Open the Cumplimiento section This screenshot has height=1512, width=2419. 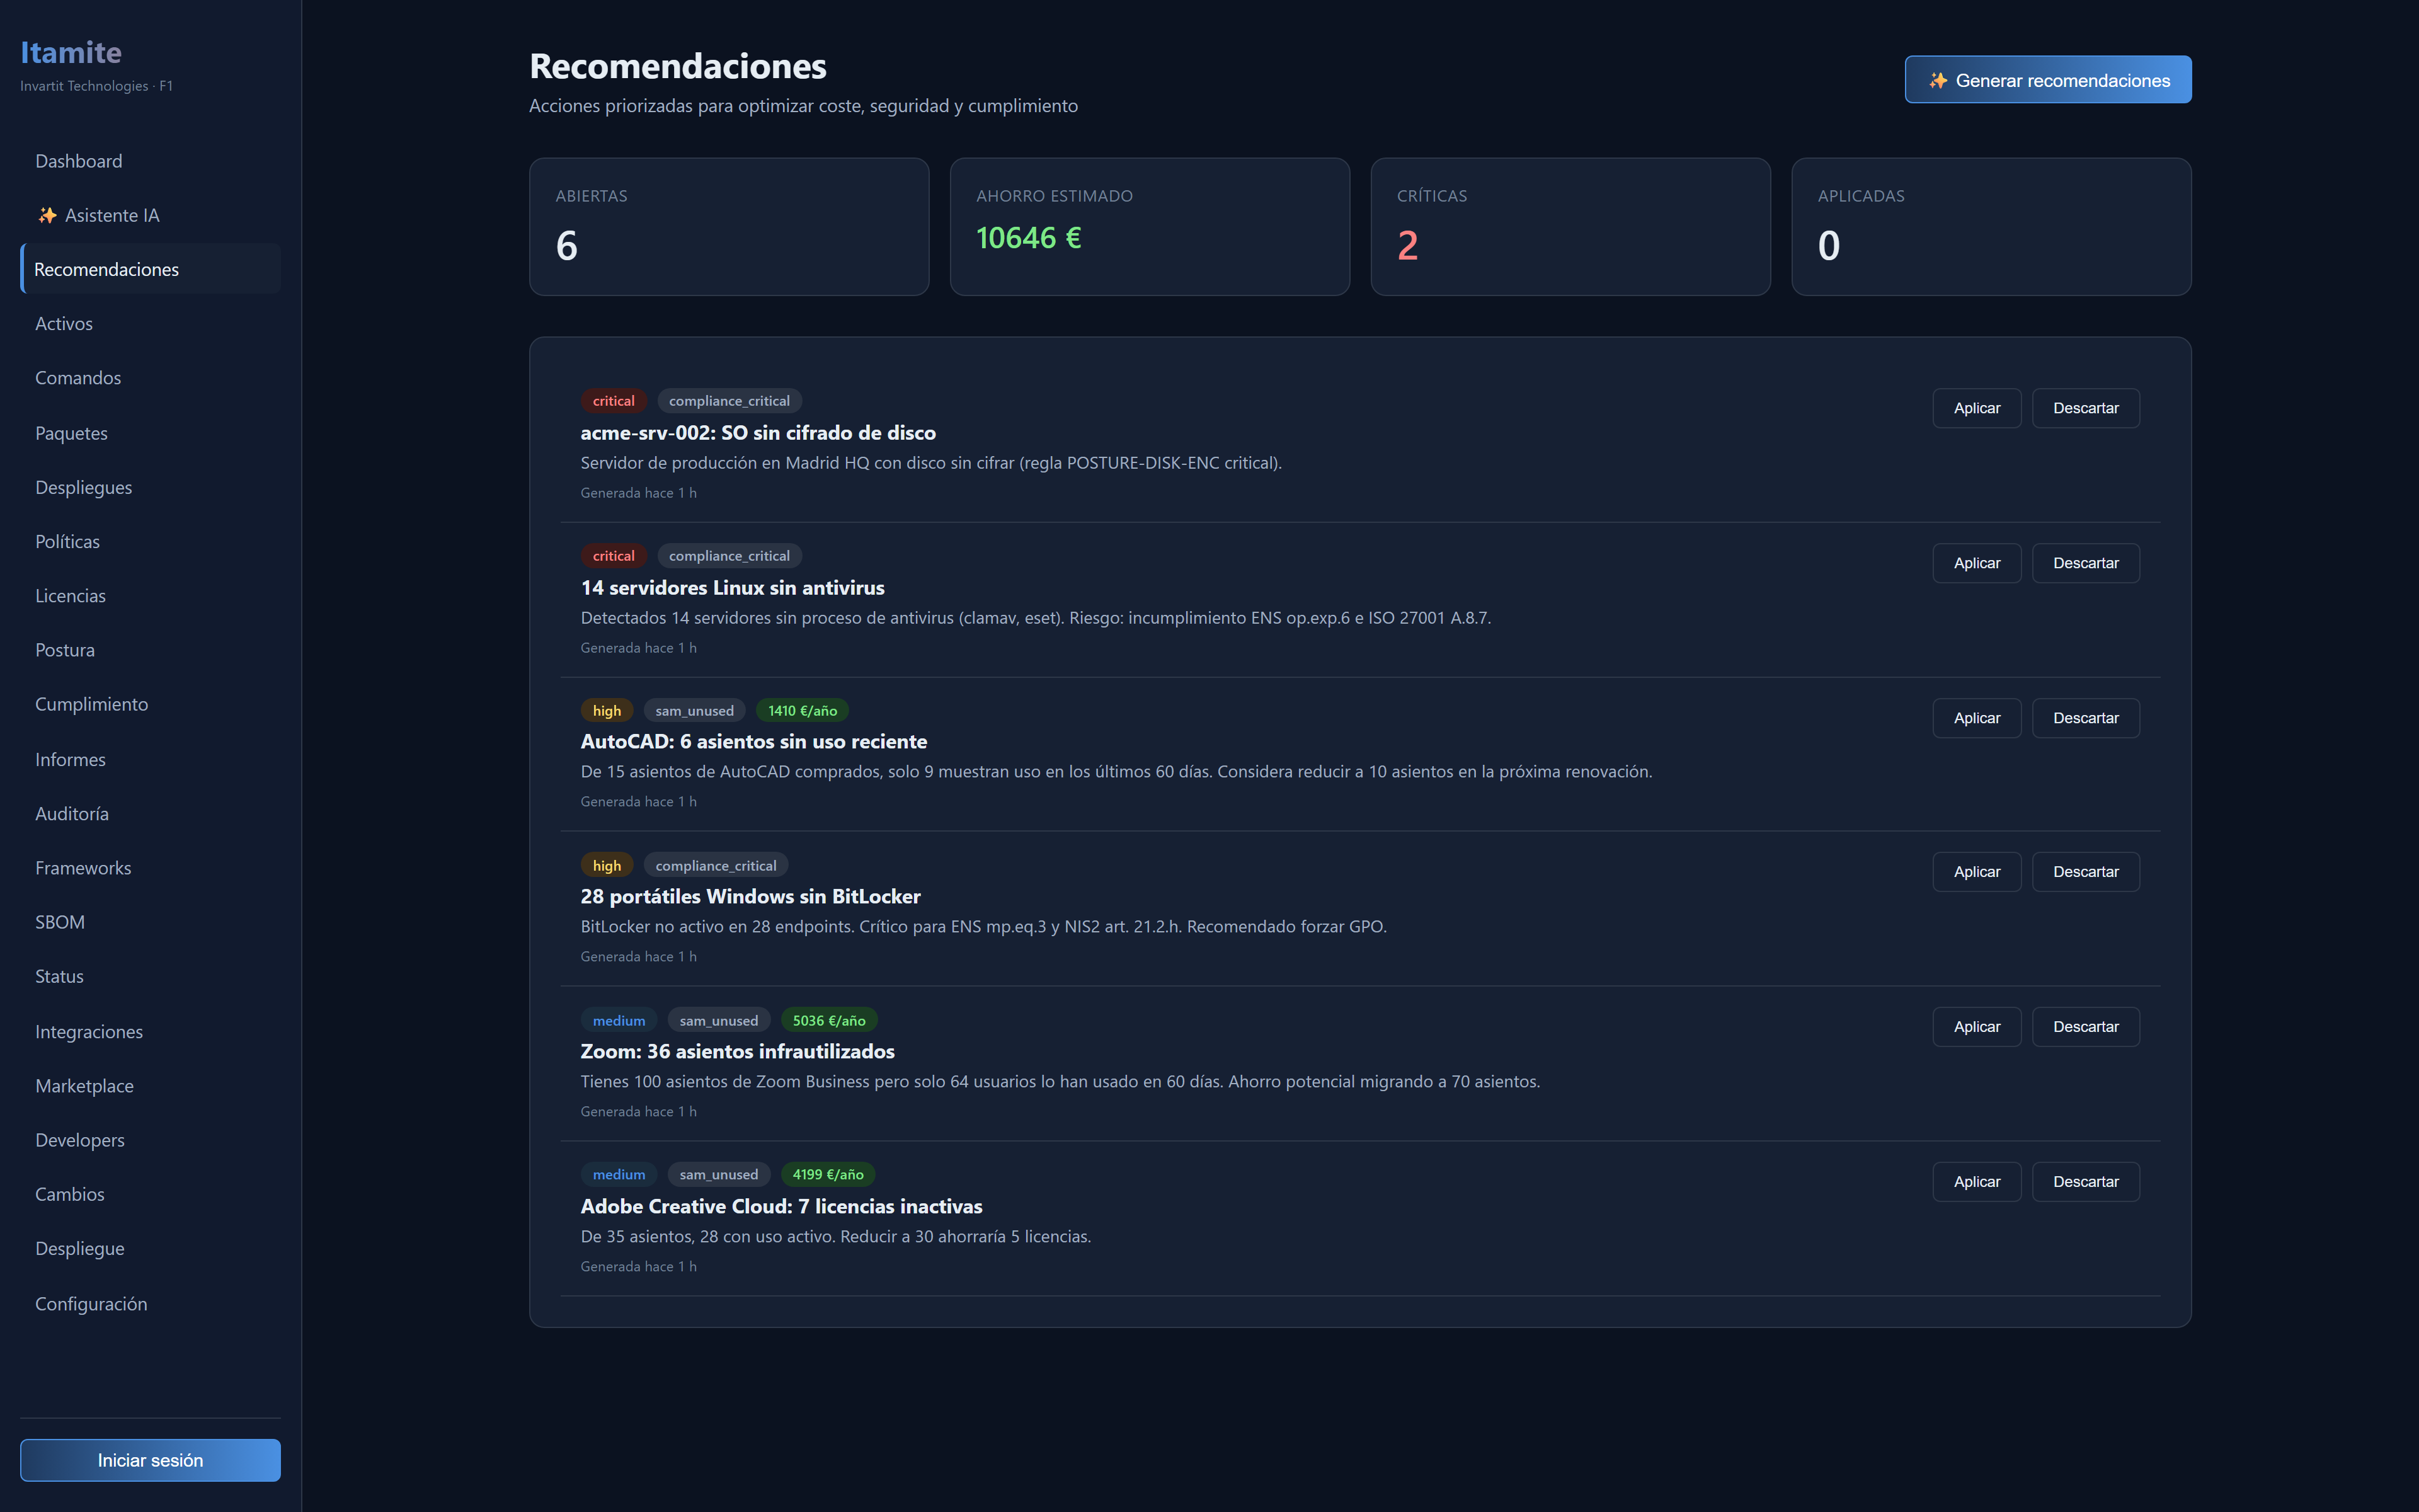click(x=91, y=704)
